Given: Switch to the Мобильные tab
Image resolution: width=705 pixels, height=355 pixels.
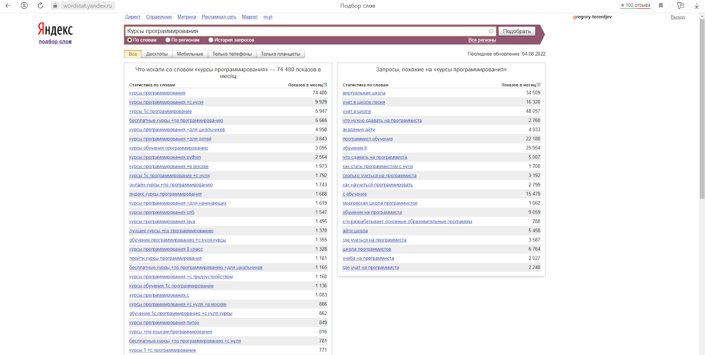Looking at the screenshot, I should coord(190,54).
